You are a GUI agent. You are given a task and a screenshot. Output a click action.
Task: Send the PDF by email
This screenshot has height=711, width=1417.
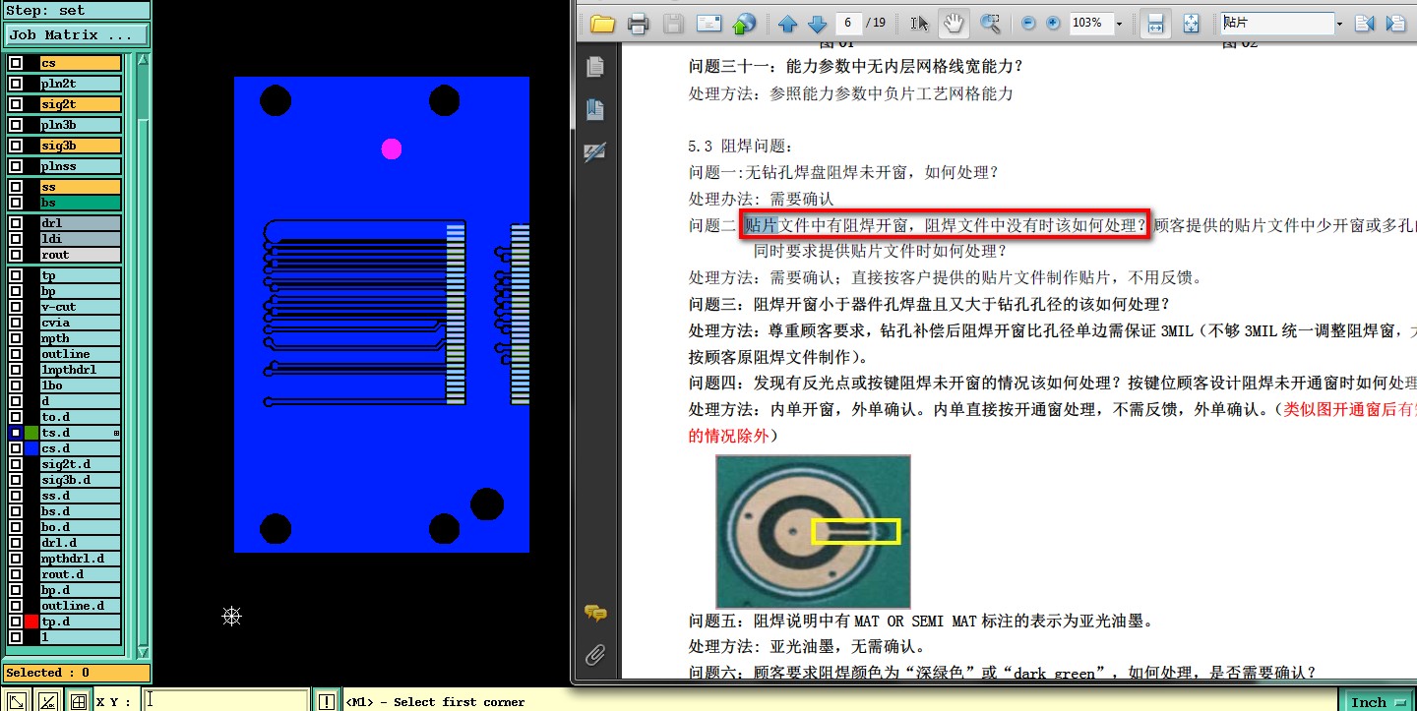[709, 23]
